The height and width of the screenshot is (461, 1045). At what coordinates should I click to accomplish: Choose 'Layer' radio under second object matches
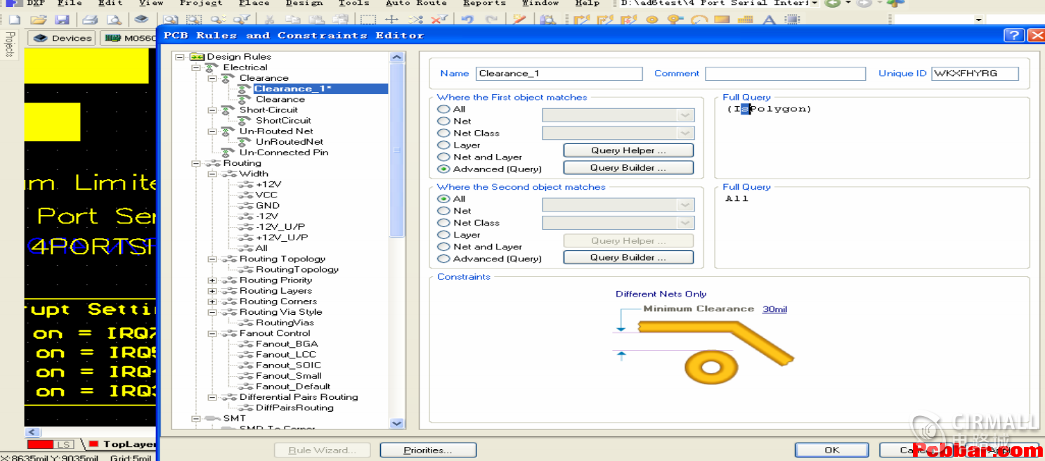coord(443,235)
